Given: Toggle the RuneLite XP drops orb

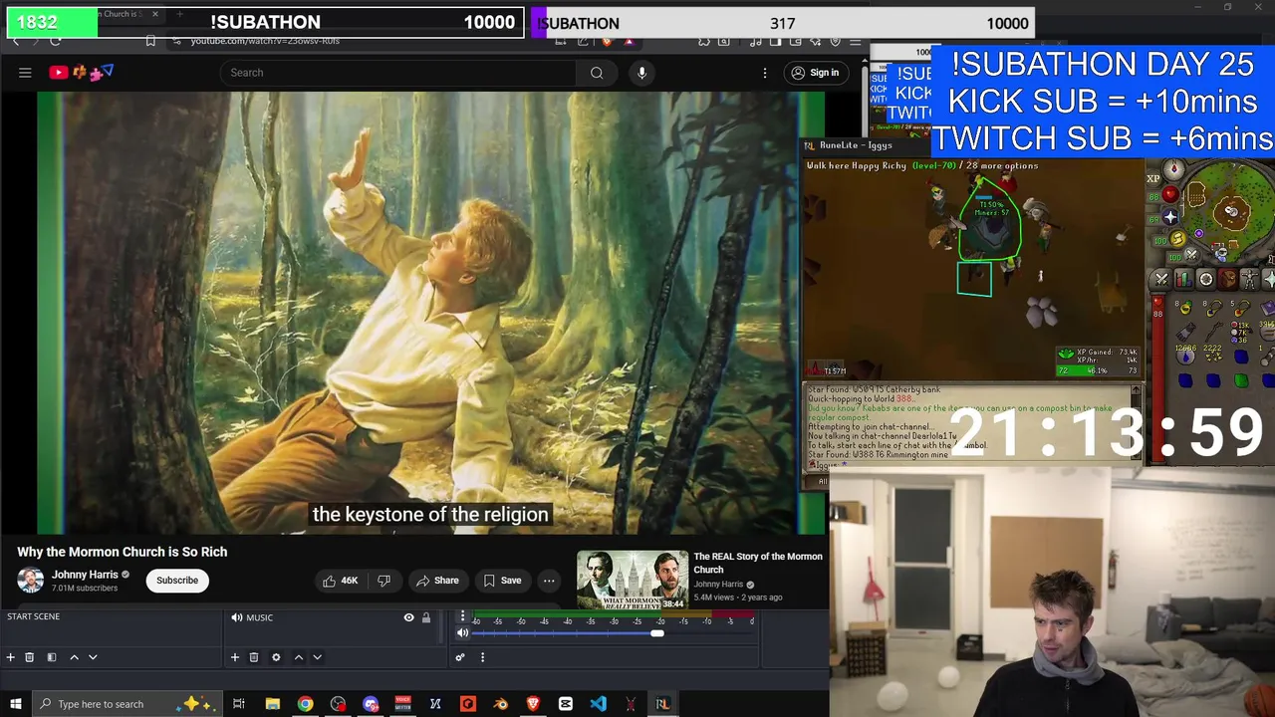Looking at the screenshot, I should (x=1153, y=179).
